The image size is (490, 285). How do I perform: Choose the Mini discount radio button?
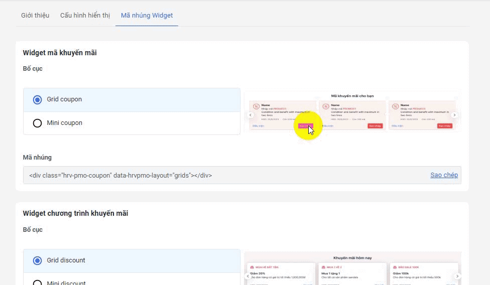[x=37, y=283]
